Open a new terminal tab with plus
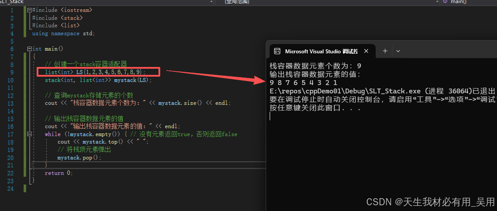Viewport: 497px width, 211px height. click(x=385, y=51)
